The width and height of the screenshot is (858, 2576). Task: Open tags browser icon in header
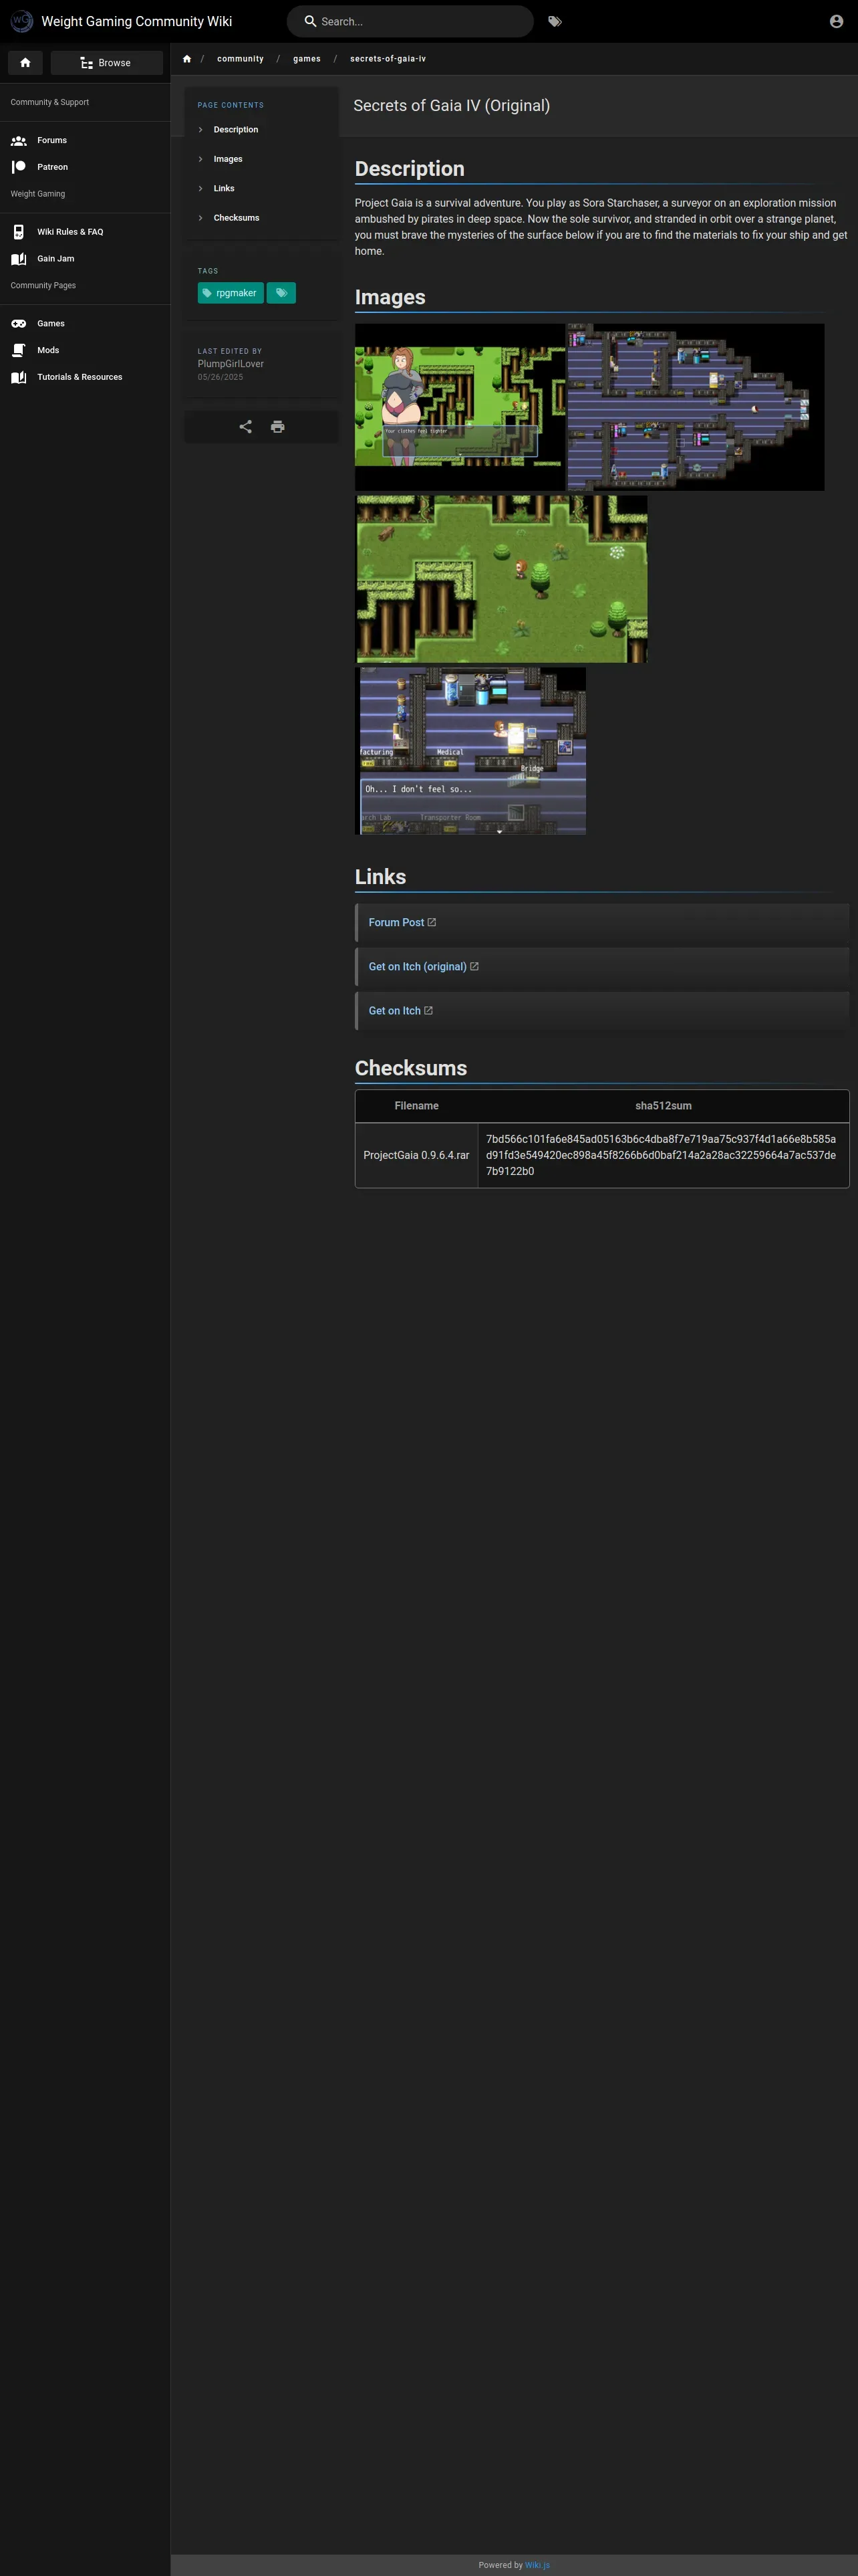click(x=555, y=21)
